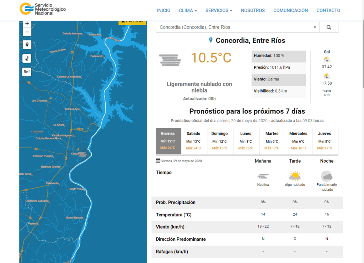The width and height of the screenshot is (364, 263).
Task: Click the blue pin beside Concordia, Entre Ríos
Action: coord(210,40)
